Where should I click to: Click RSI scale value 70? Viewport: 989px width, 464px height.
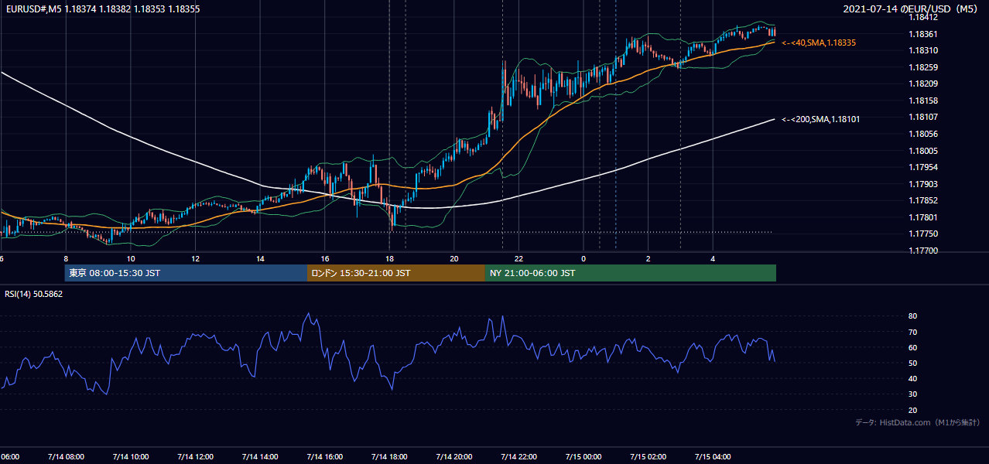[913, 332]
